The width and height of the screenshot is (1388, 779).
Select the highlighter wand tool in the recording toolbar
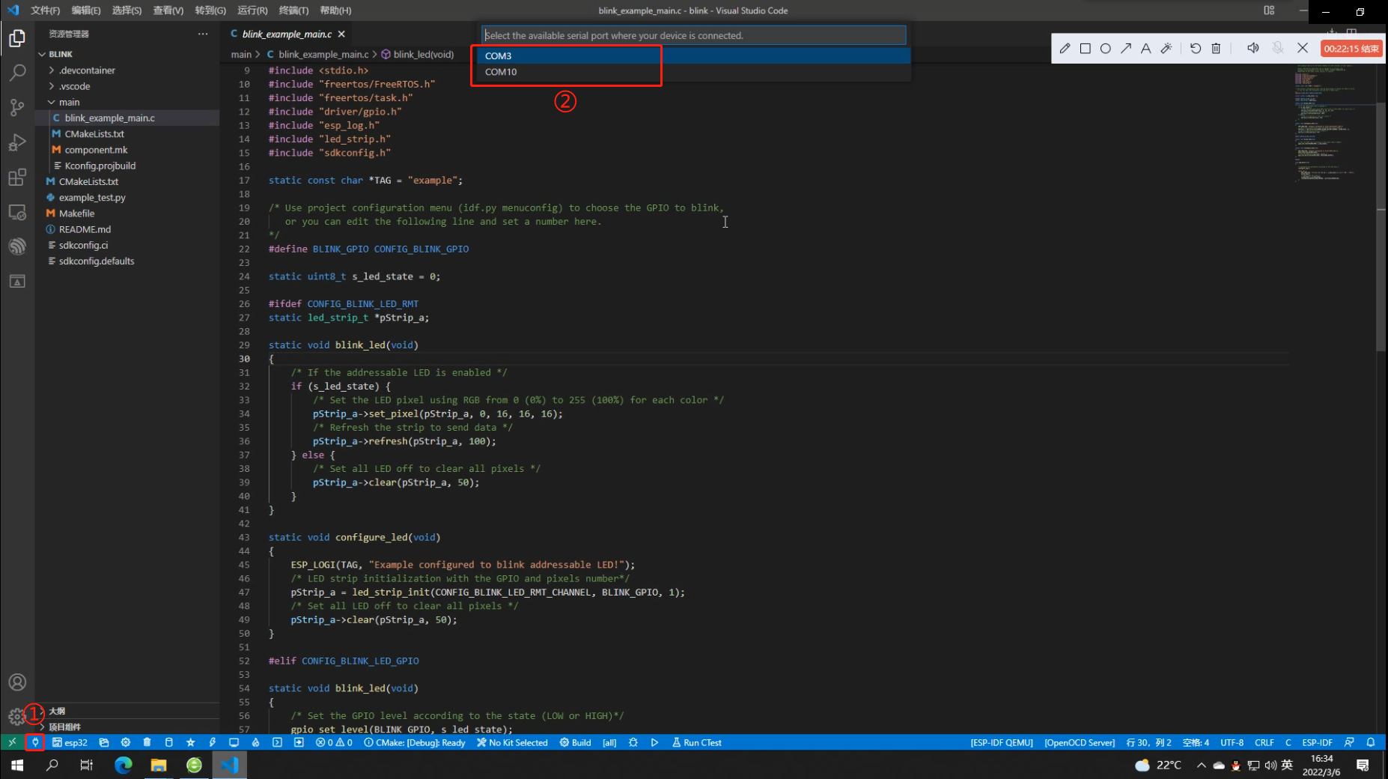(x=1166, y=48)
